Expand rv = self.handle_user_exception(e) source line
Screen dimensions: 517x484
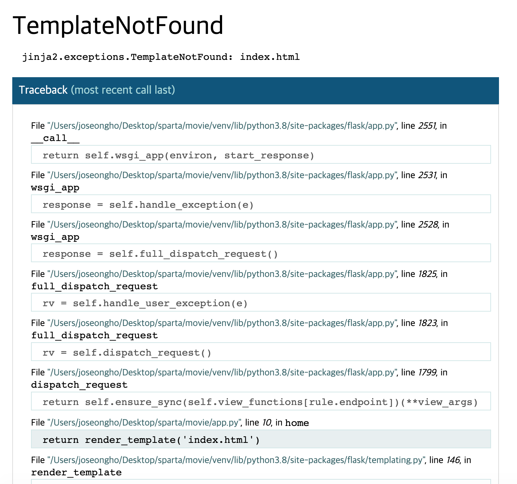click(x=261, y=303)
